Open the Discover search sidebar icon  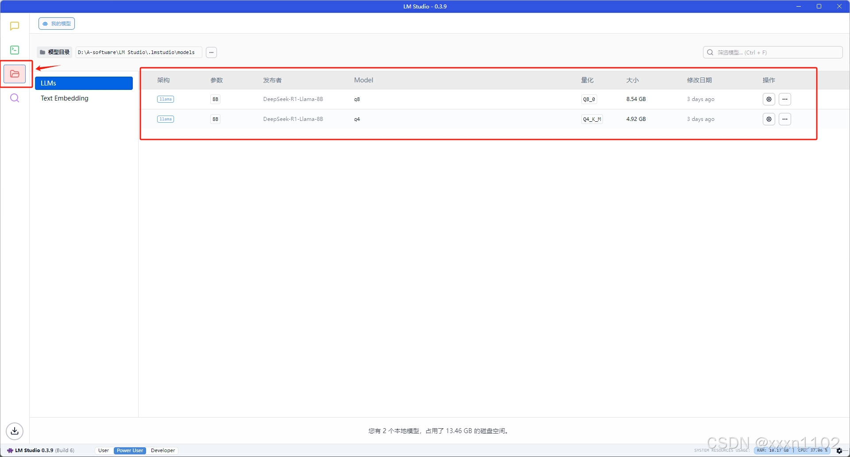(15, 98)
